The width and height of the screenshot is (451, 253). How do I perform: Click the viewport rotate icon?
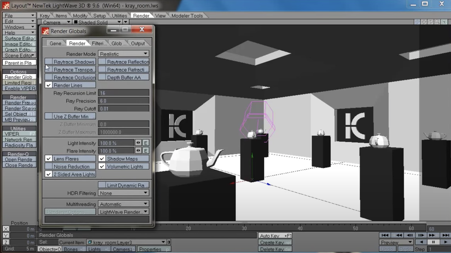(x=431, y=22)
